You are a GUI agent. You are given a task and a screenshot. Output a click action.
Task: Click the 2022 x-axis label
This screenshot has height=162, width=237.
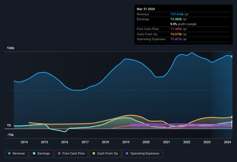click(187, 142)
